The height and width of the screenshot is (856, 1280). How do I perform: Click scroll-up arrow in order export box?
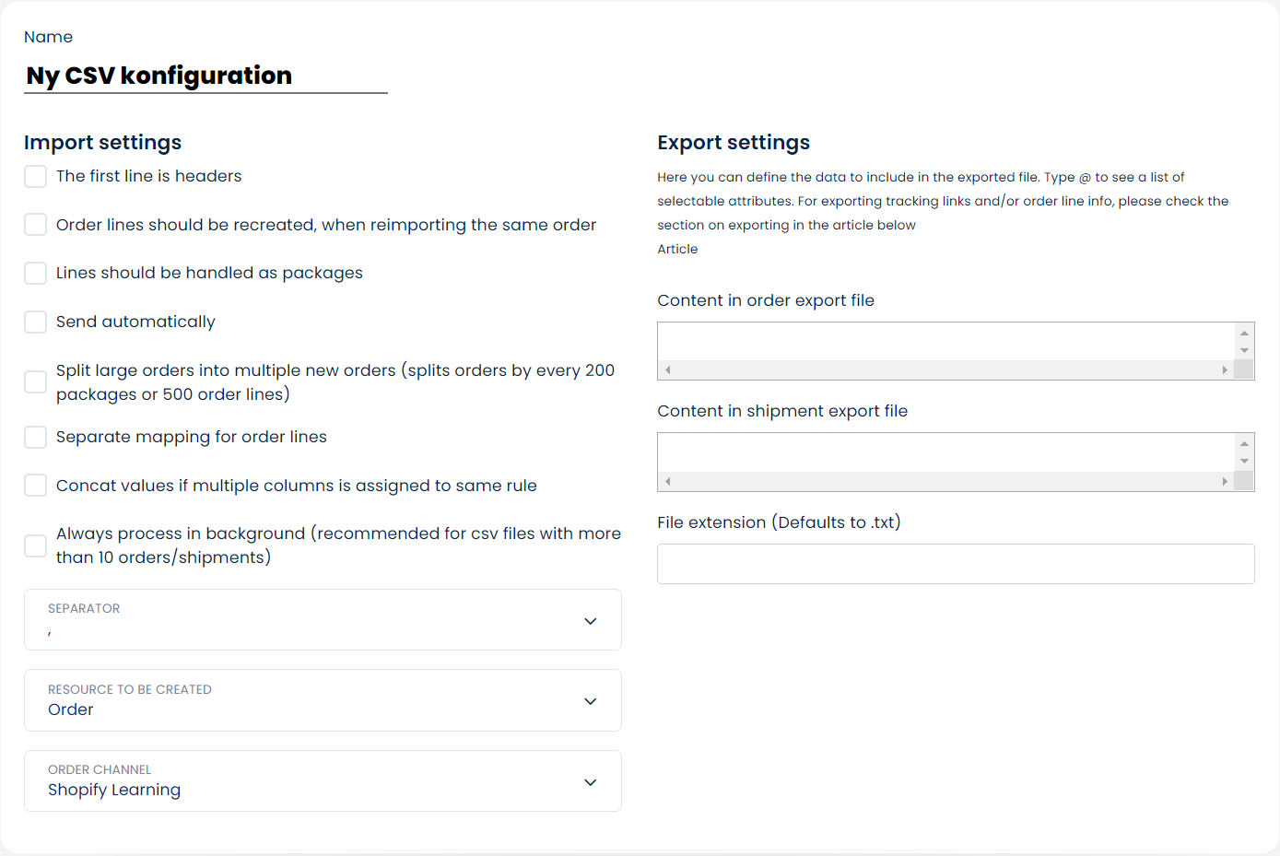(x=1244, y=333)
